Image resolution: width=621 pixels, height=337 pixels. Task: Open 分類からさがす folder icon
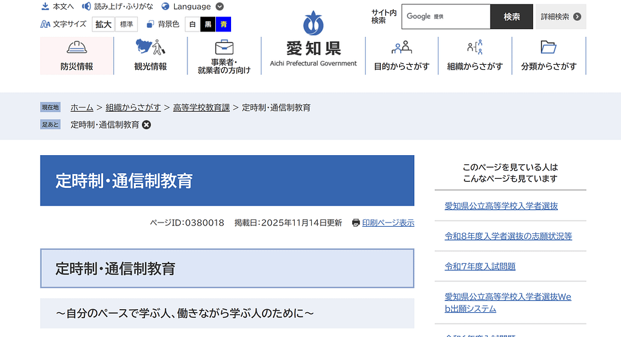tap(548, 48)
